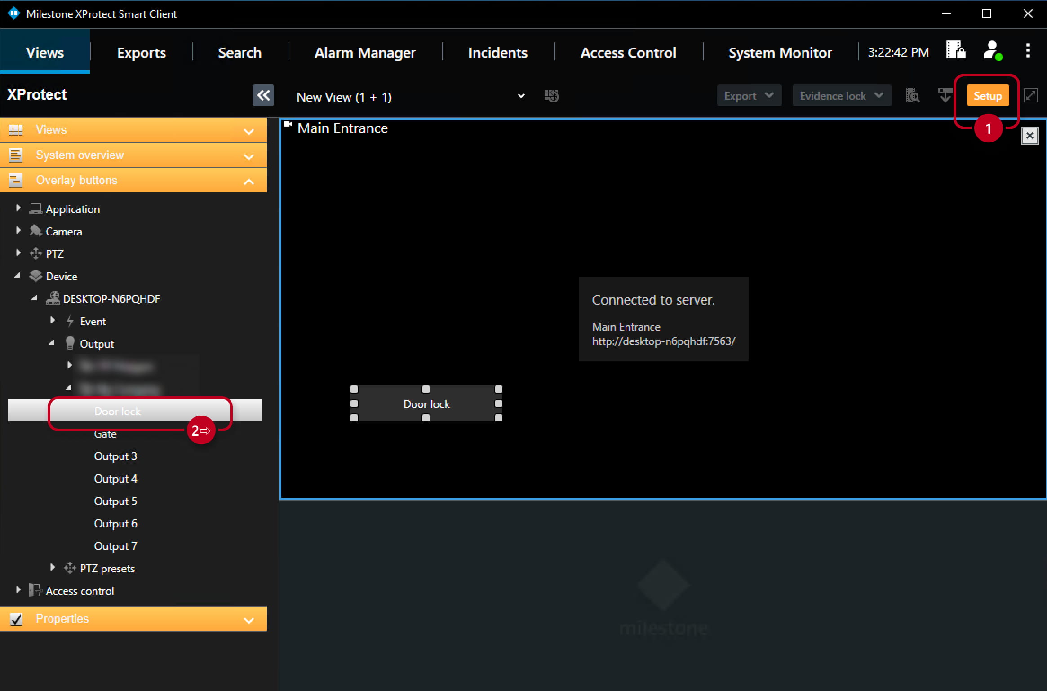This screenshot has height=691, width=1047.
Task: Click the Properties checkmark icon
Action: (16, 619)
